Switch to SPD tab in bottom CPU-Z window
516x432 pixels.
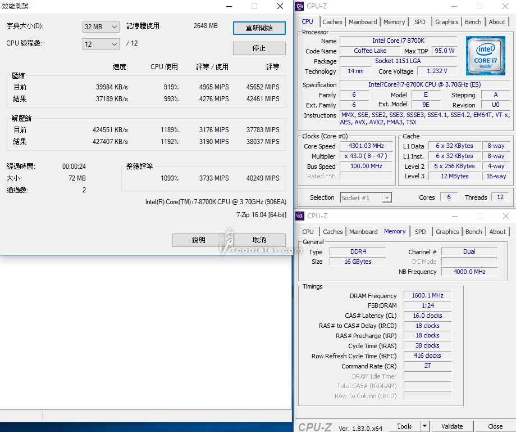click(x=420, y=232)
